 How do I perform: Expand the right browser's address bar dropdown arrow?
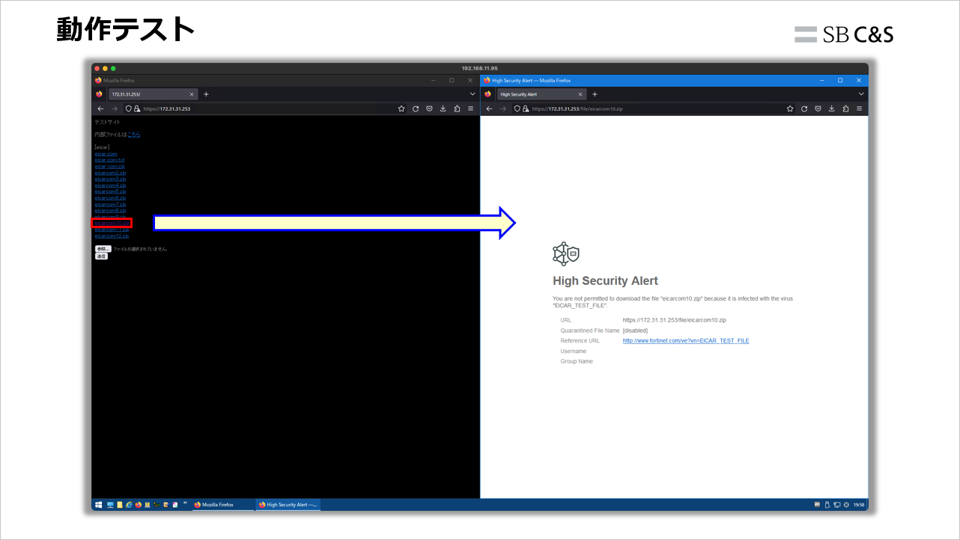click(861, 93)
